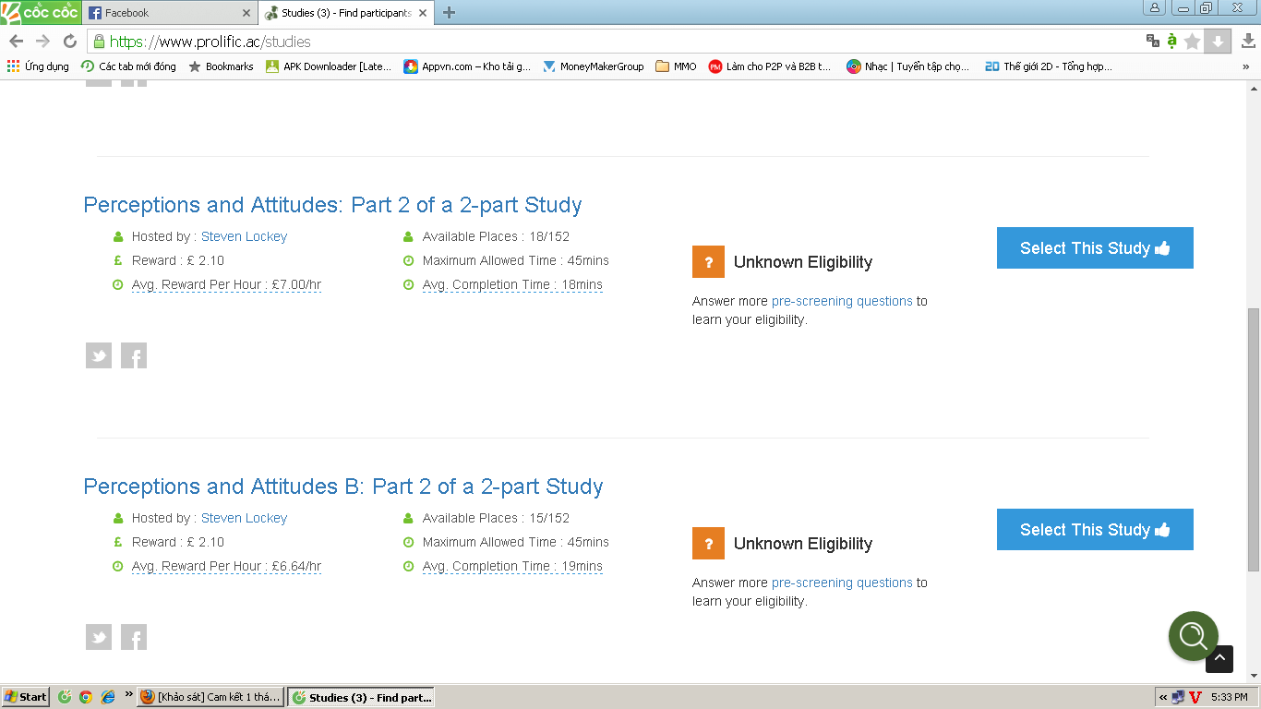
Task: Open the user profile icon in title bar
Action: pyautogui.click(x=1155, y=8)
